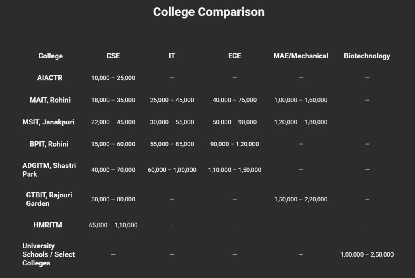Click the College Comparison heading
The width and height of the screenshot is (415, 278).
pyautogui.click(x=209, y=12)
